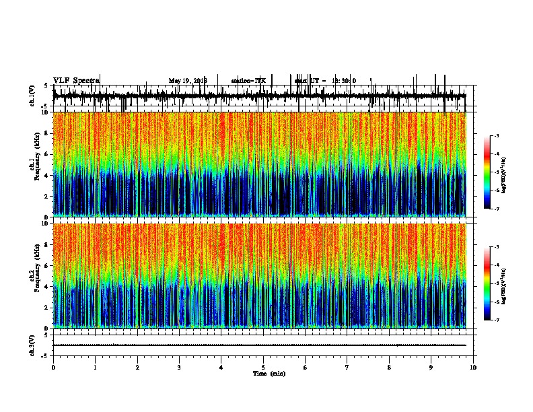The image size is (533, 412).
Task: Click the "-7" label on ch.2 colorbar
Action: coord(497,320)
